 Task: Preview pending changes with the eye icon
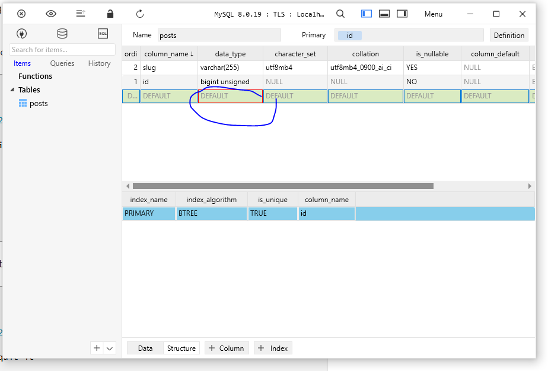point(51,14)
